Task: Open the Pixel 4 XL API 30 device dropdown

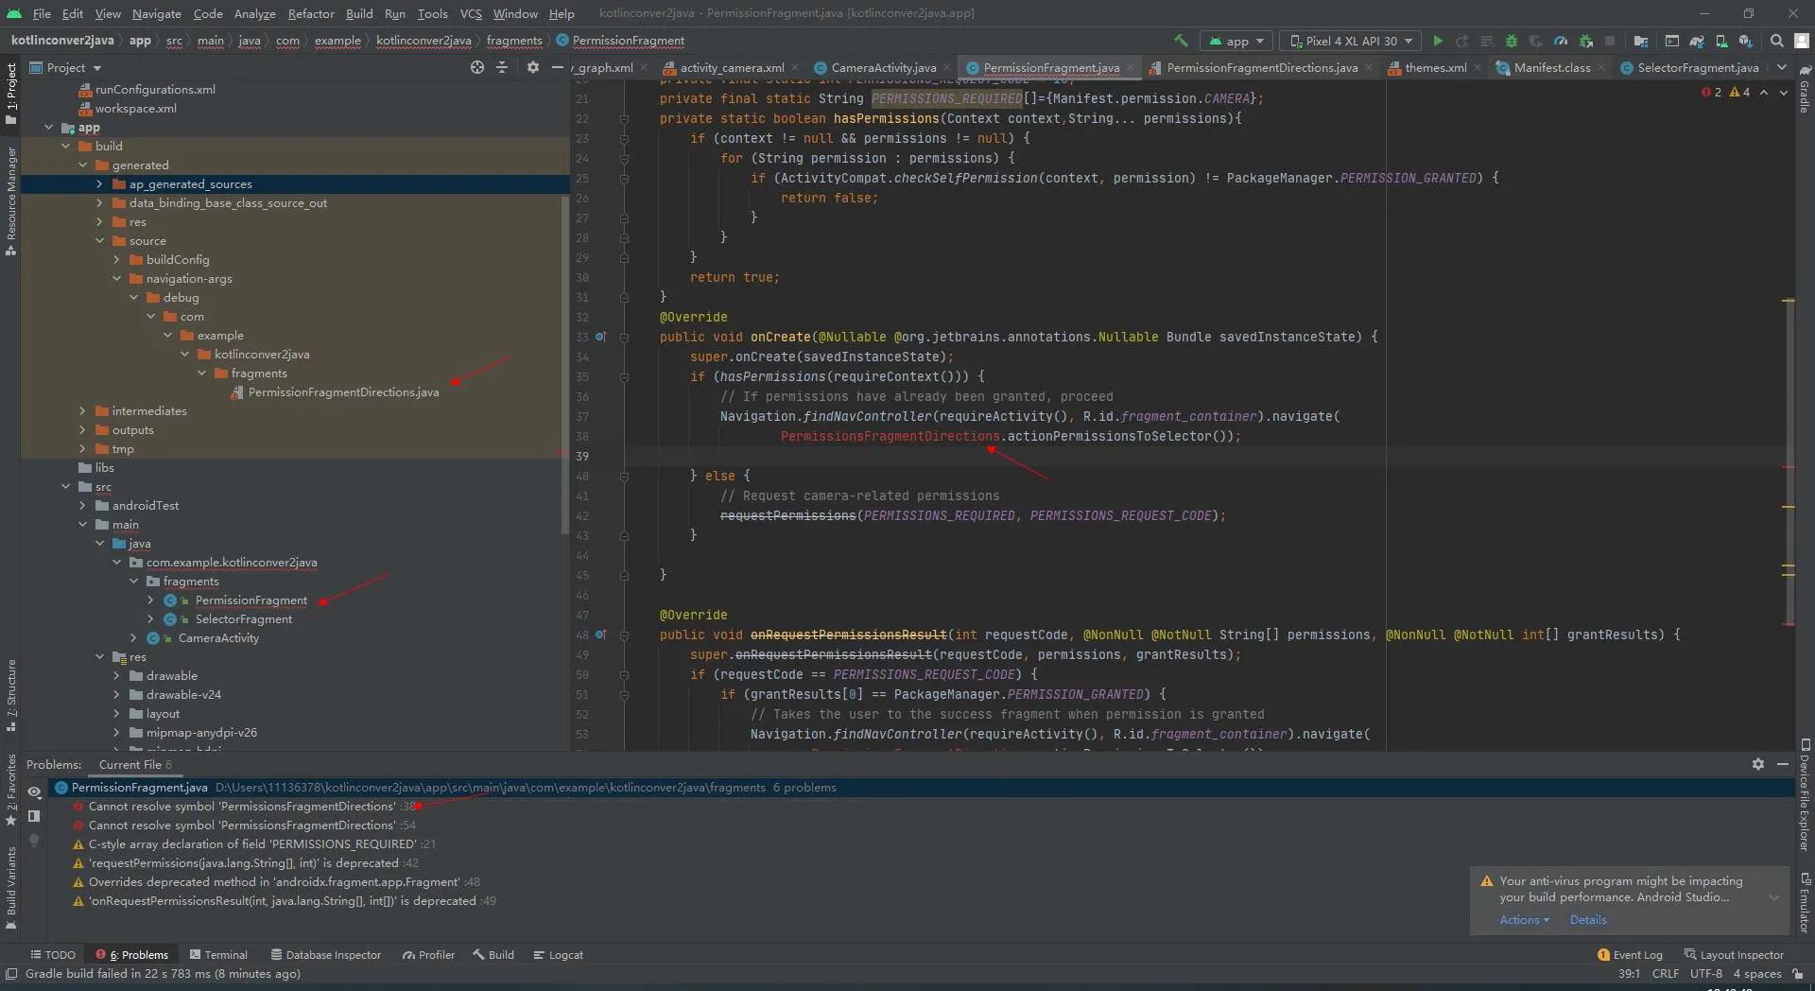Action: [1350, 41]
